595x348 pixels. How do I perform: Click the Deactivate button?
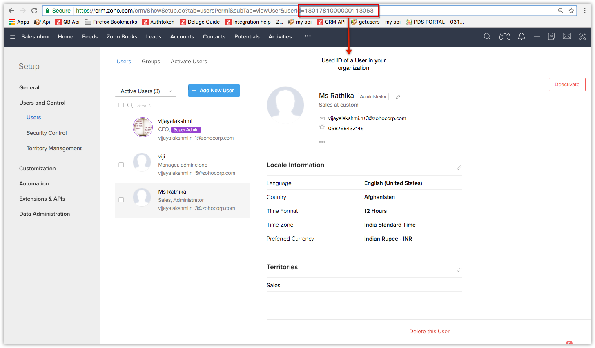point(567,85)
